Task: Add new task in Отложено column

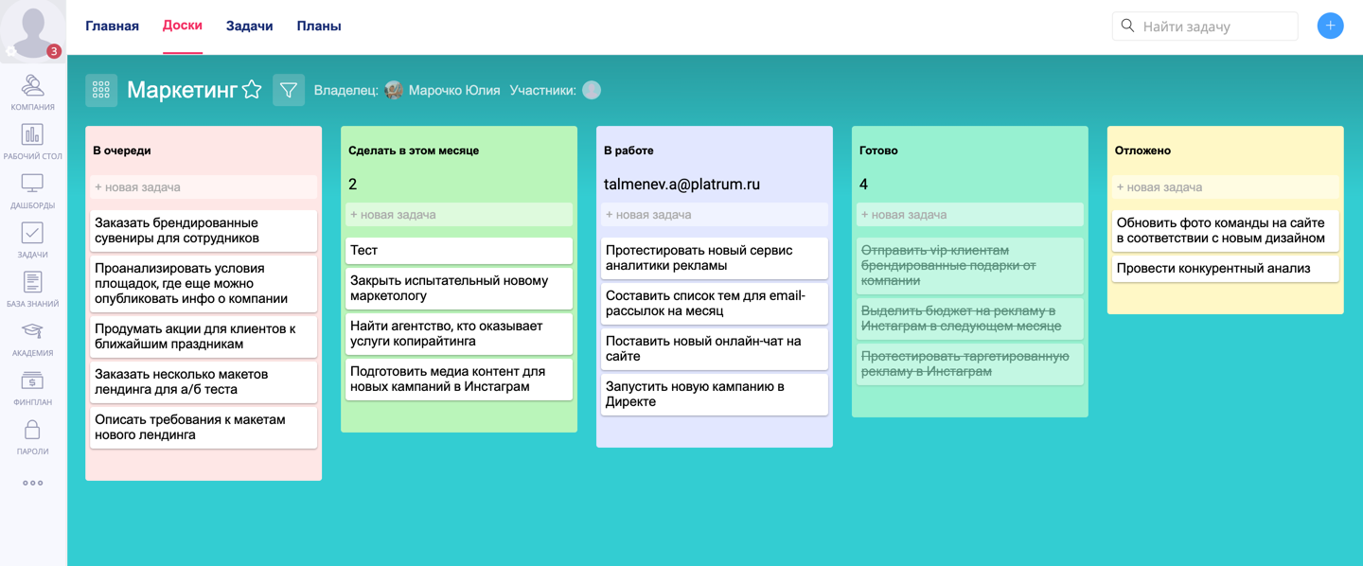Action: pos(1225,187)
